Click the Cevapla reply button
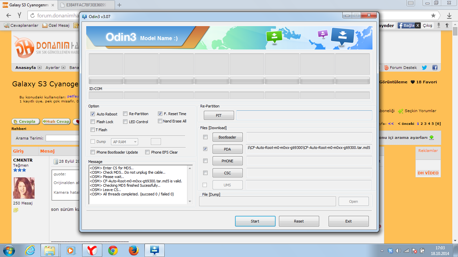 coord(26,121)
